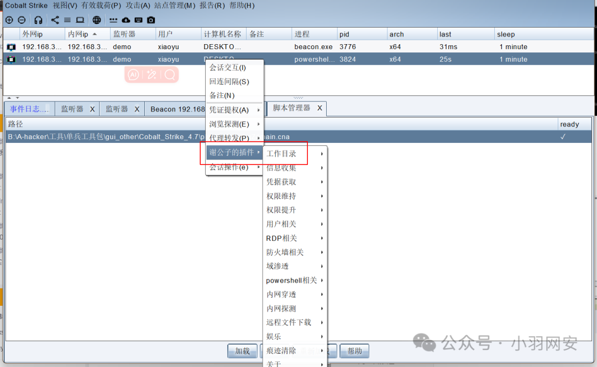597x367 pixels.
Task: Choose 会话交互(I) from context menu
Action: pyautogui.click(x=234, y=68)
